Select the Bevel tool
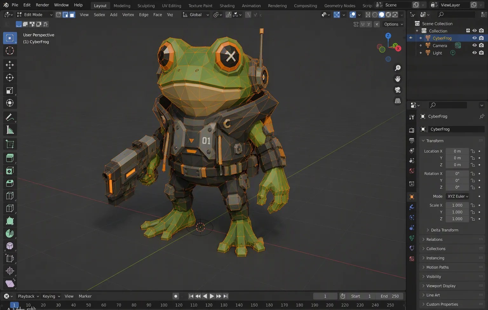This screenshot has width=488, height=310. pos(10,183)
